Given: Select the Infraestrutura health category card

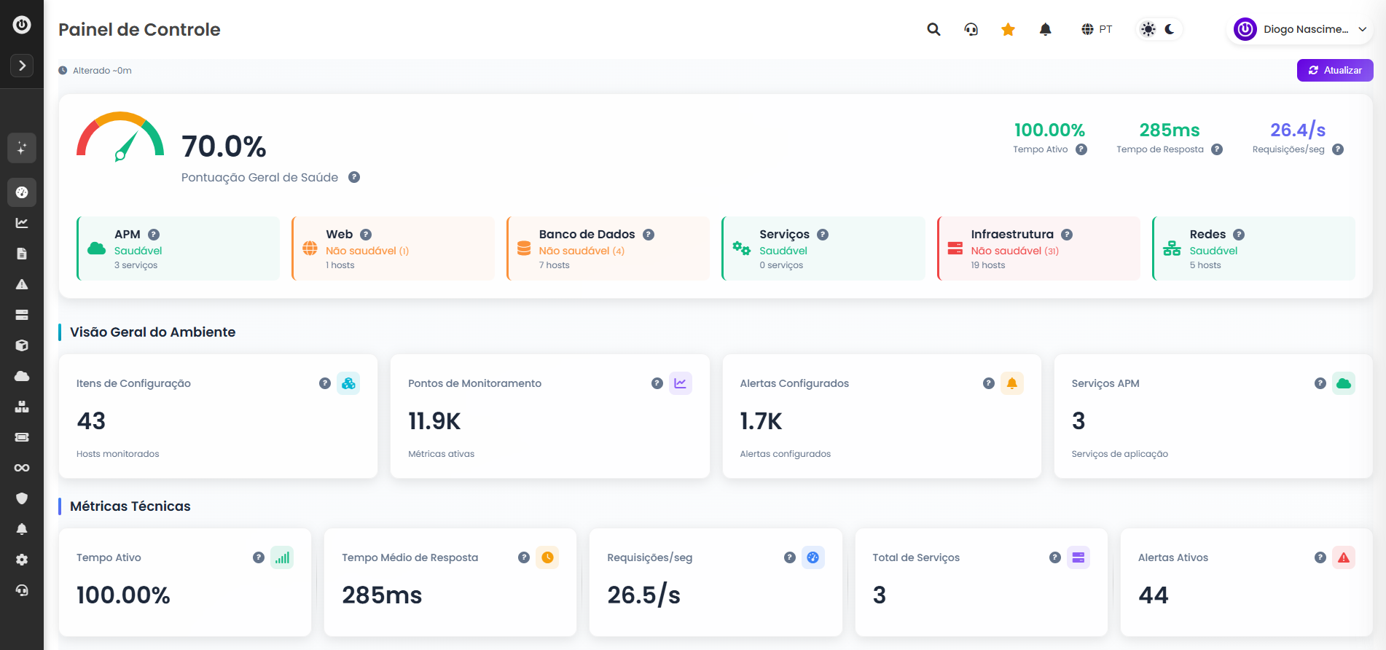Looking at the screenshot, I should [1038, 248].
